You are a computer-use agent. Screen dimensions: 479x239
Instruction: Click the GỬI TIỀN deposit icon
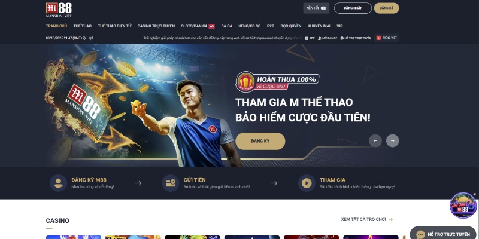pyautogui.click(x=171, y=183)
